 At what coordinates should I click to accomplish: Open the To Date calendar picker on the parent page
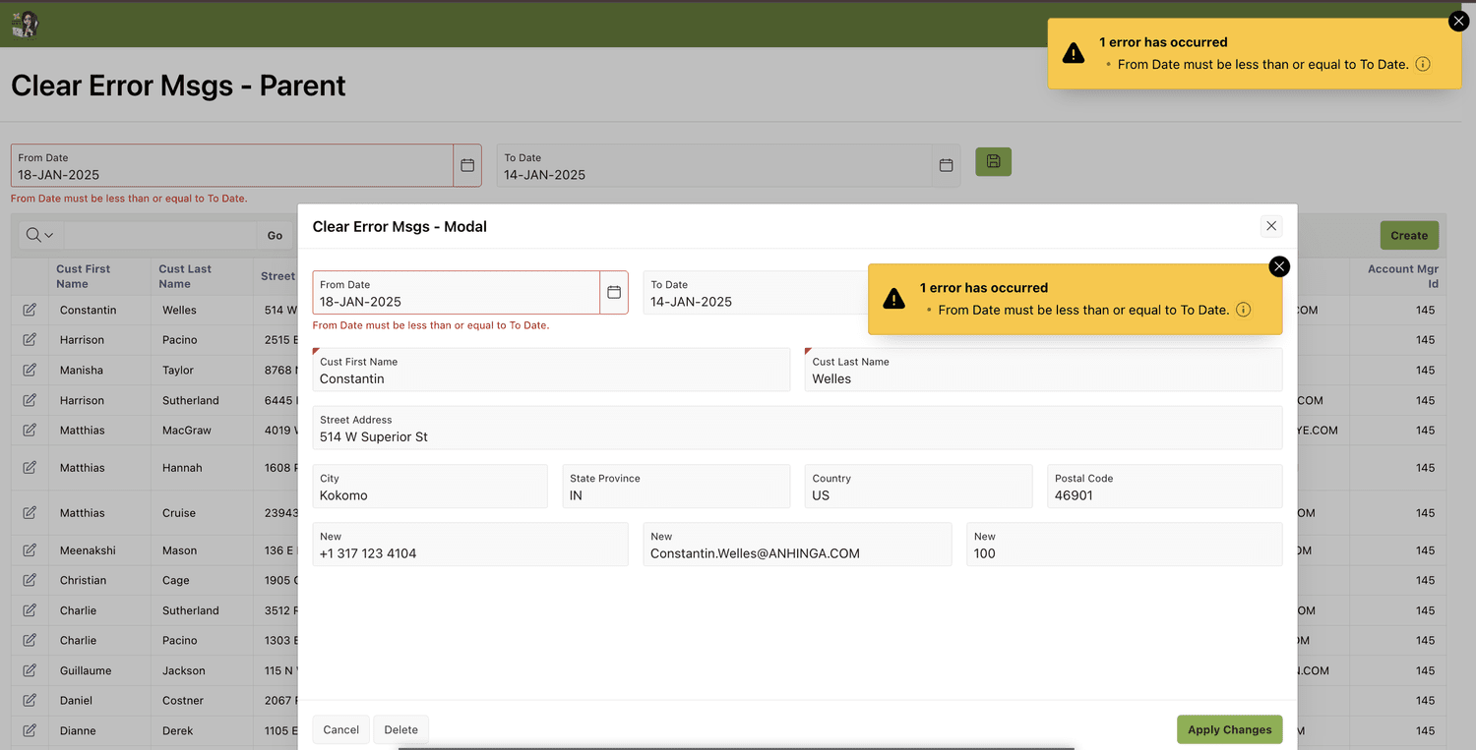point(945,165)
